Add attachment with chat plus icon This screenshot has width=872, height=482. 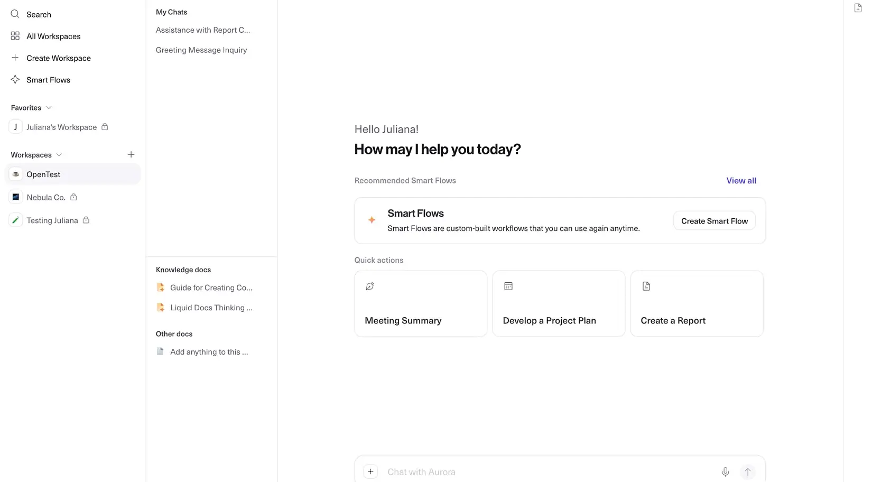point(370,471)
